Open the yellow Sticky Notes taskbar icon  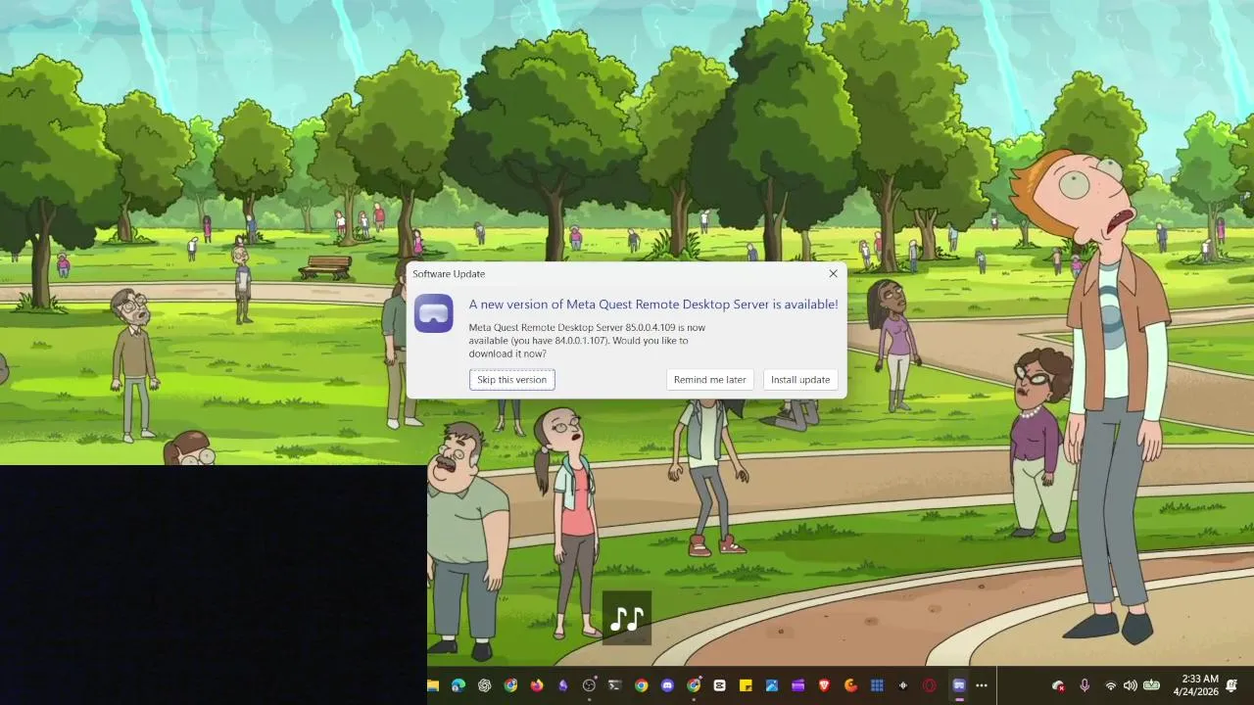pos(746,685)
